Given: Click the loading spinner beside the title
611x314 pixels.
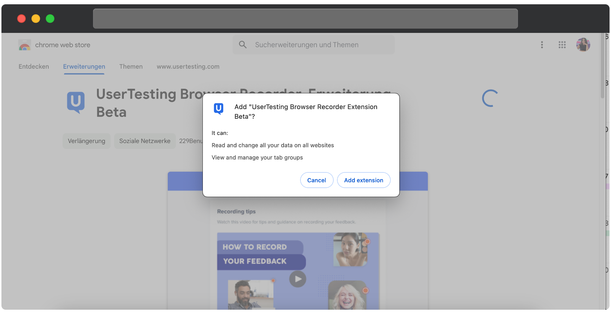Looking at the screenshot, I should point(490,98).
